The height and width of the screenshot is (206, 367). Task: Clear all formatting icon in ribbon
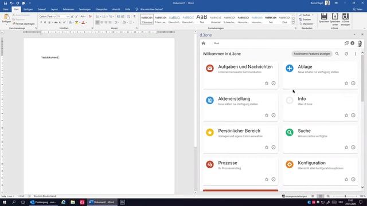point(90,17)
